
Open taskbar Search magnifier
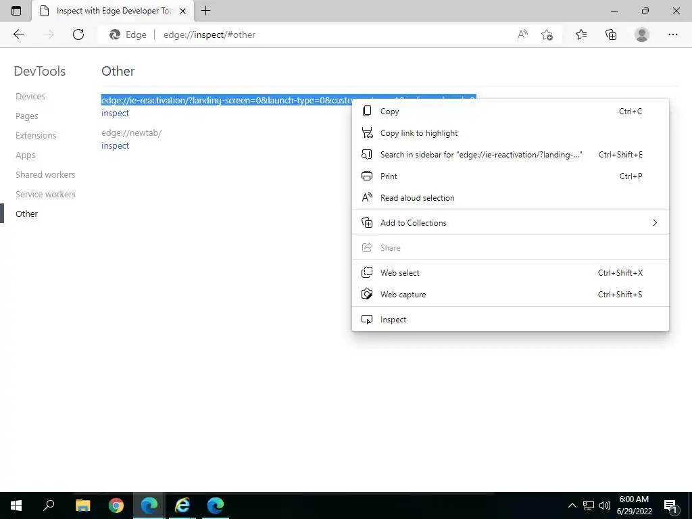point(49,505)
